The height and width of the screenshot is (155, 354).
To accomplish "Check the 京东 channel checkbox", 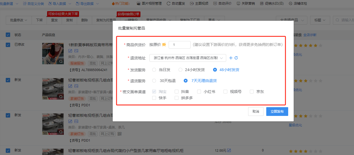I will [x=252, y=92].
